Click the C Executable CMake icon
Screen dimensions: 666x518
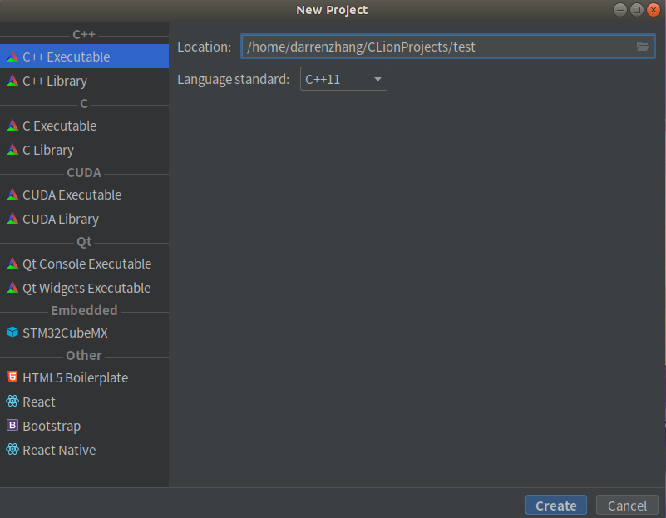(12, 126)
